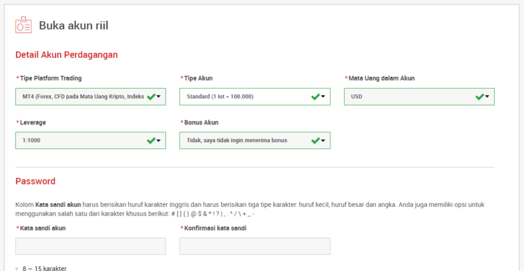Click the Kata sandi akun label
The width and height of the screenshot is (524, 271).
click(x=43, y=228)
